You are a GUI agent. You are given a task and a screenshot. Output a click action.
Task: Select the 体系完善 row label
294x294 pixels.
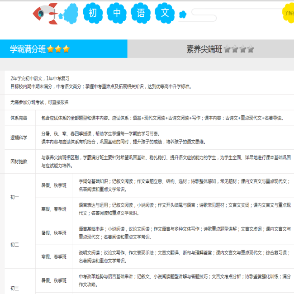19,118
